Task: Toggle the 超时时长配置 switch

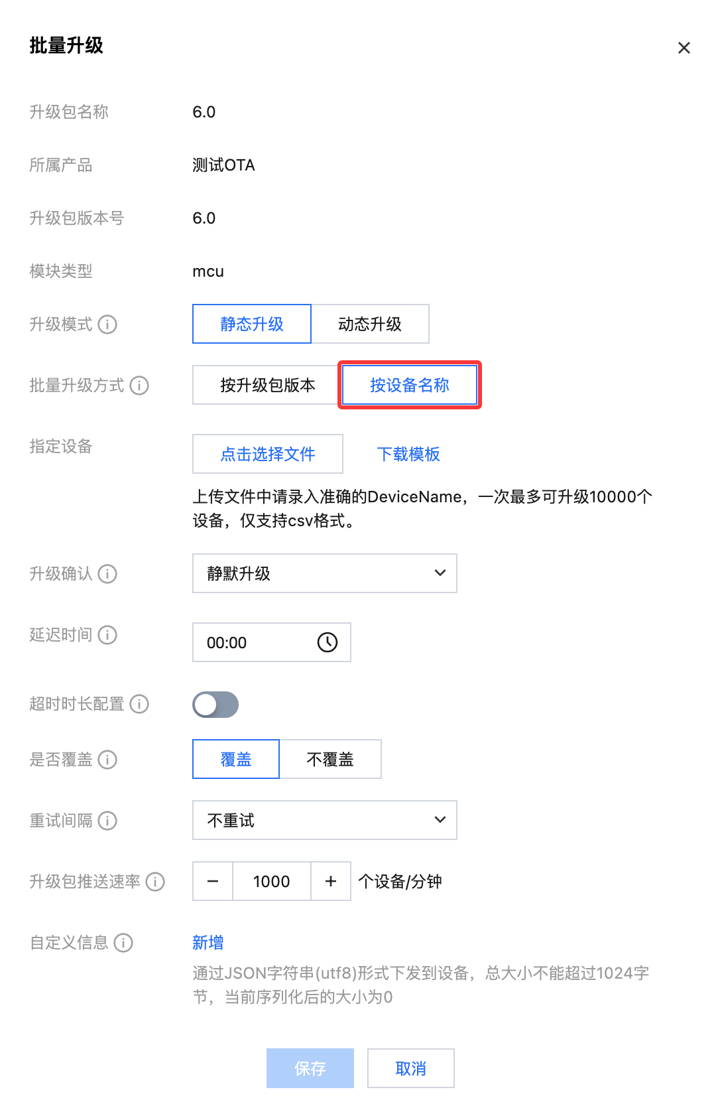Action: (x=215, y=705)
